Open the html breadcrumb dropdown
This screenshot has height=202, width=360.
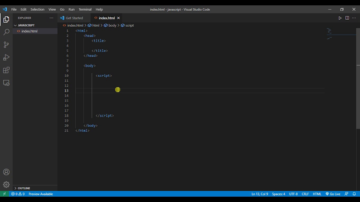94,25
